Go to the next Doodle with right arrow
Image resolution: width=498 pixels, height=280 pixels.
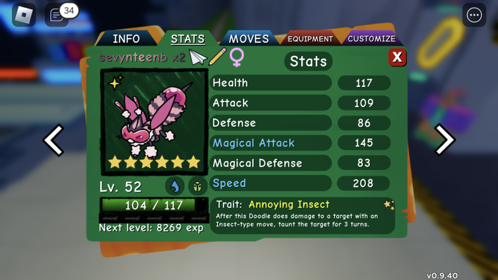point(445,140)
